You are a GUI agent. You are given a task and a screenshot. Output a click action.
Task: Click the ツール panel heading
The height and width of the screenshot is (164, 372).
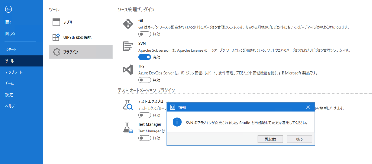point(54,10)
